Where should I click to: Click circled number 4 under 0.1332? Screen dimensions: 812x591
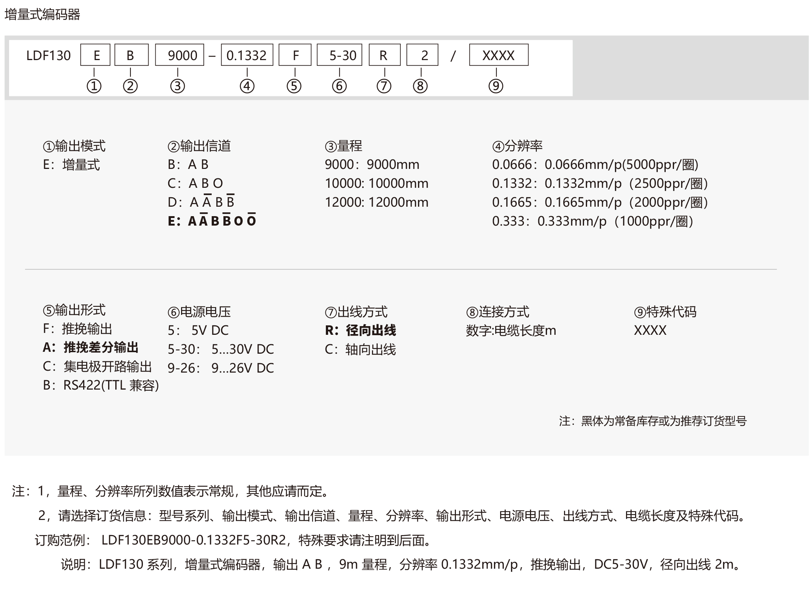(x=247, y=86)
